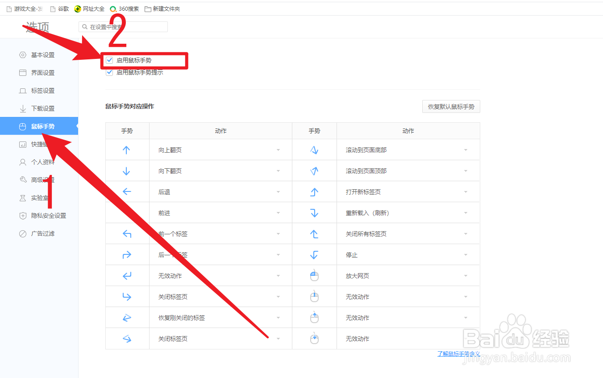603x378 pixels.
Task: Open the 实验室 sidebar section
Action: point(39,198)
